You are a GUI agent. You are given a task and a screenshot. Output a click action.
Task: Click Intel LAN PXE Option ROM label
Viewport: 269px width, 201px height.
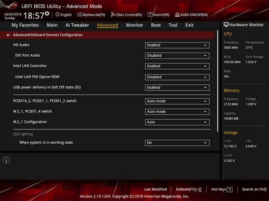point(37,77)
